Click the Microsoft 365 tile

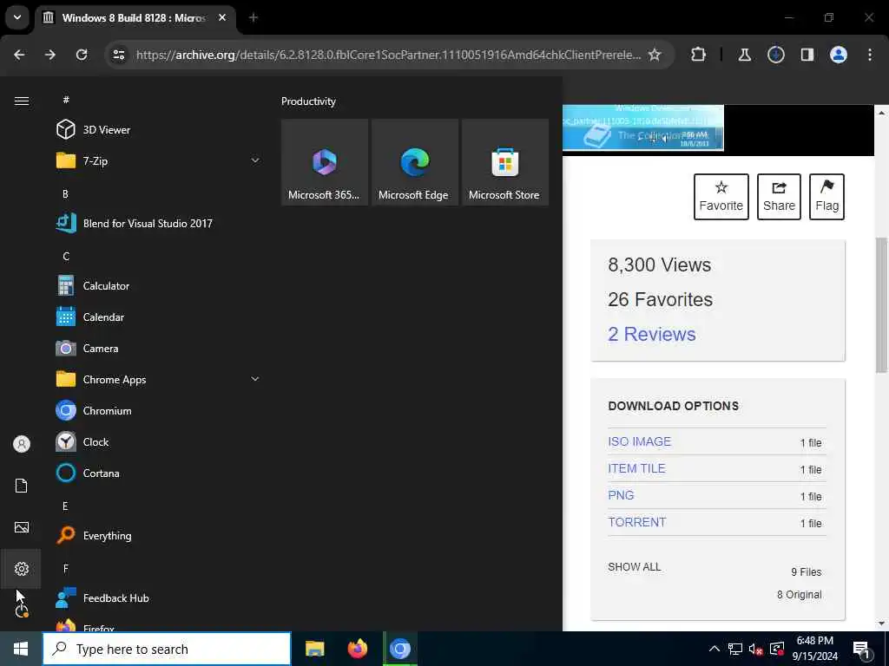pos(325,162)
